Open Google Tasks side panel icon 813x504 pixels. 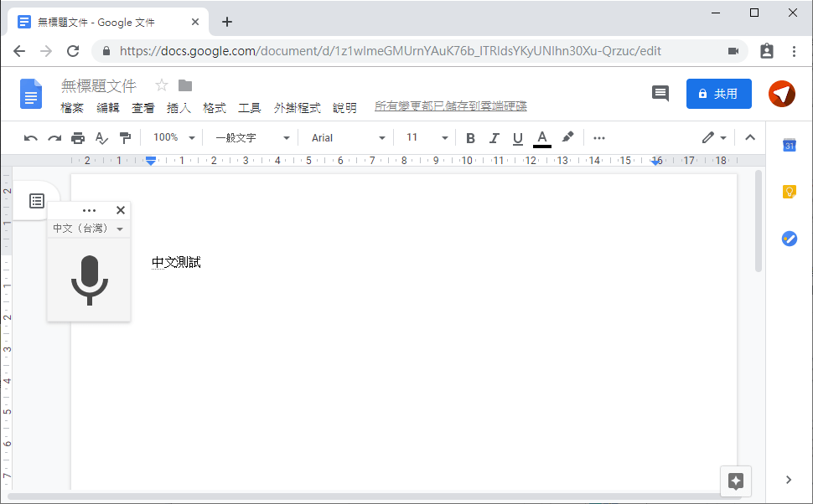(790, 239)
